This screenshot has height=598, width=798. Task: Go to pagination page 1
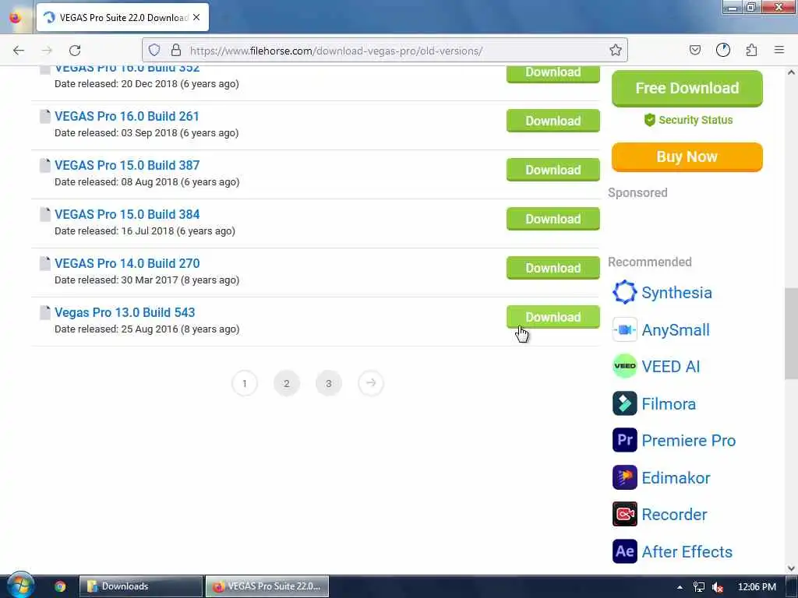(244, 383)
